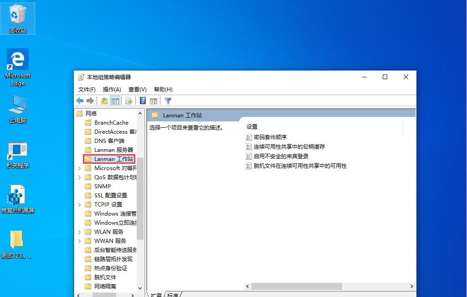This screenshot has width=467, height=297.
Task: Click the policy icon beside 脱机文件在连续可用性共享中的可用性
Action: click(x=249, y=166)
